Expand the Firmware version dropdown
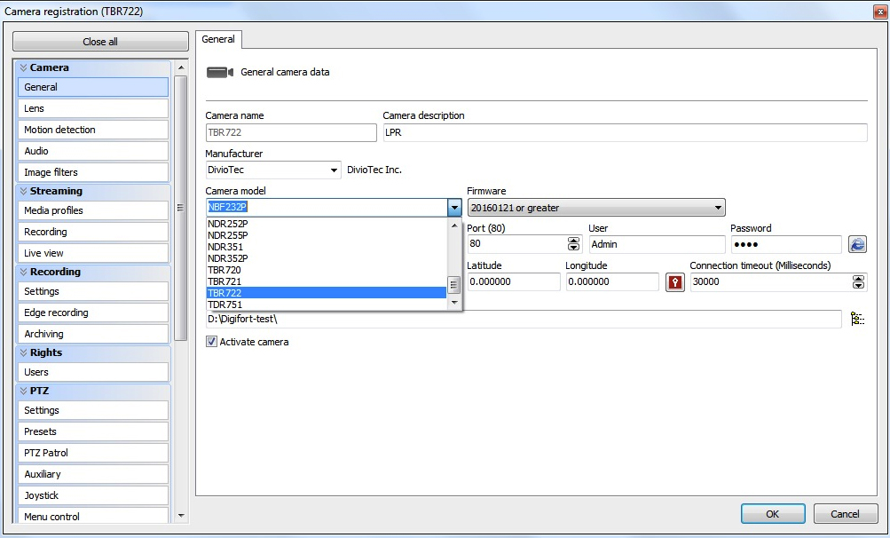The width and height of the screenshot is (890, 538). (x=717, y=208)
